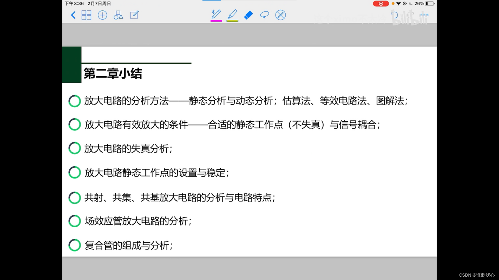This screenshot has width=499, height=280.
Task: Click the yellow highlighter color bar
Action: [232, 21]
